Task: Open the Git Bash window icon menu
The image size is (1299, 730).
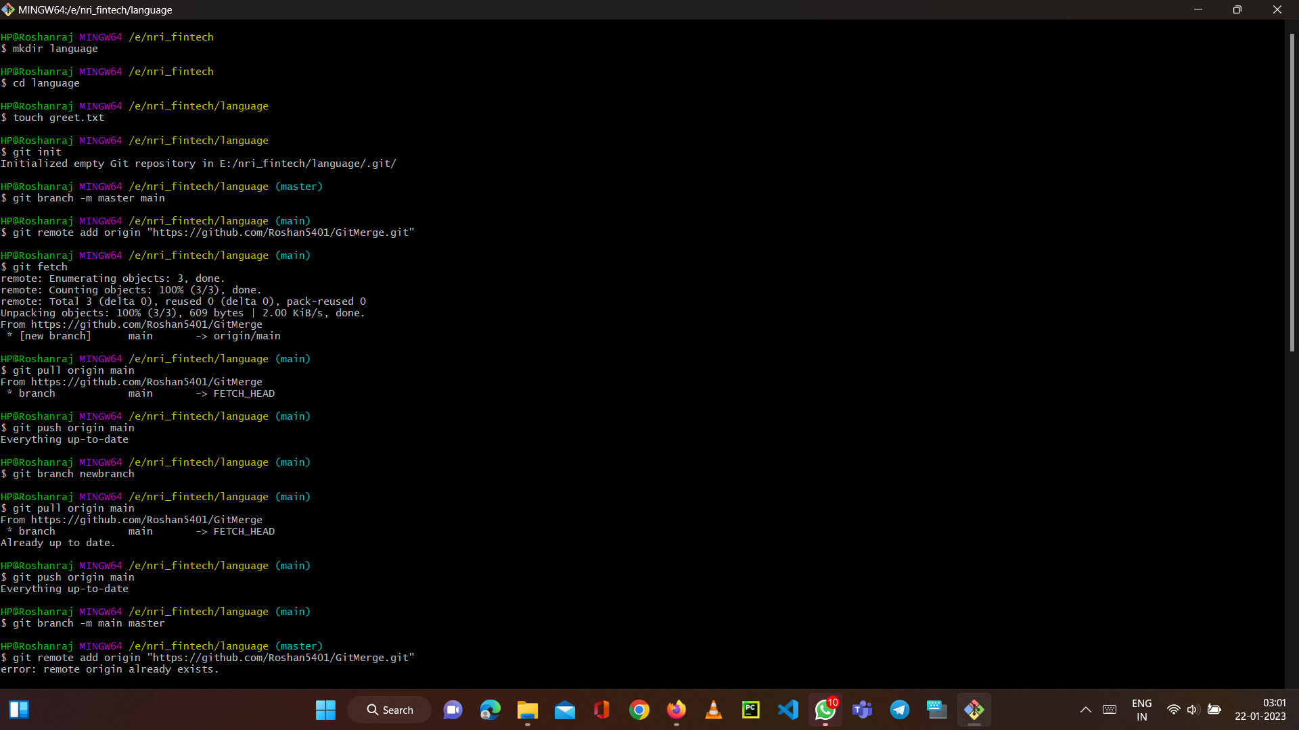Action: [8, 9]
